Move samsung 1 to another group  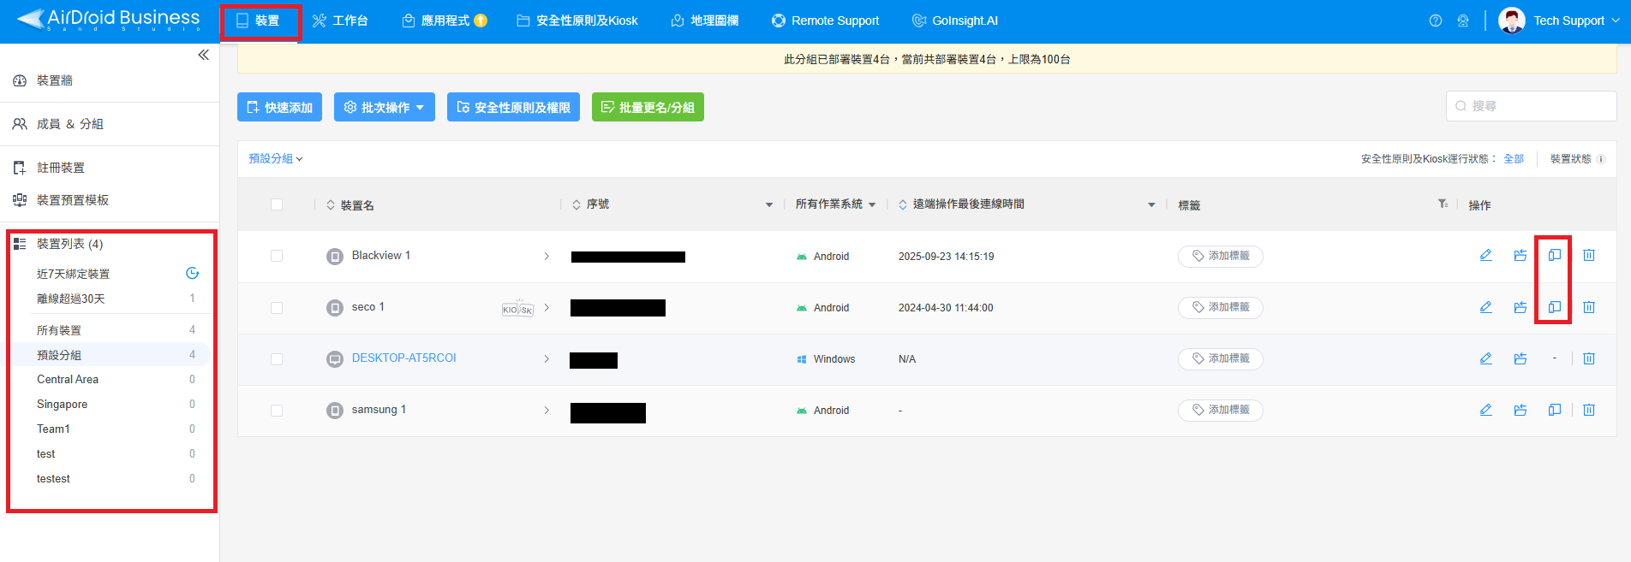[x=1520, y=410]
